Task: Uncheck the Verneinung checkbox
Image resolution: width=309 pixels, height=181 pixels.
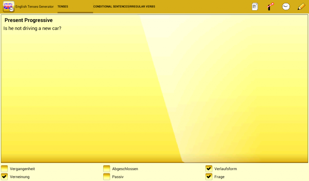Action: tap(5, 177)
